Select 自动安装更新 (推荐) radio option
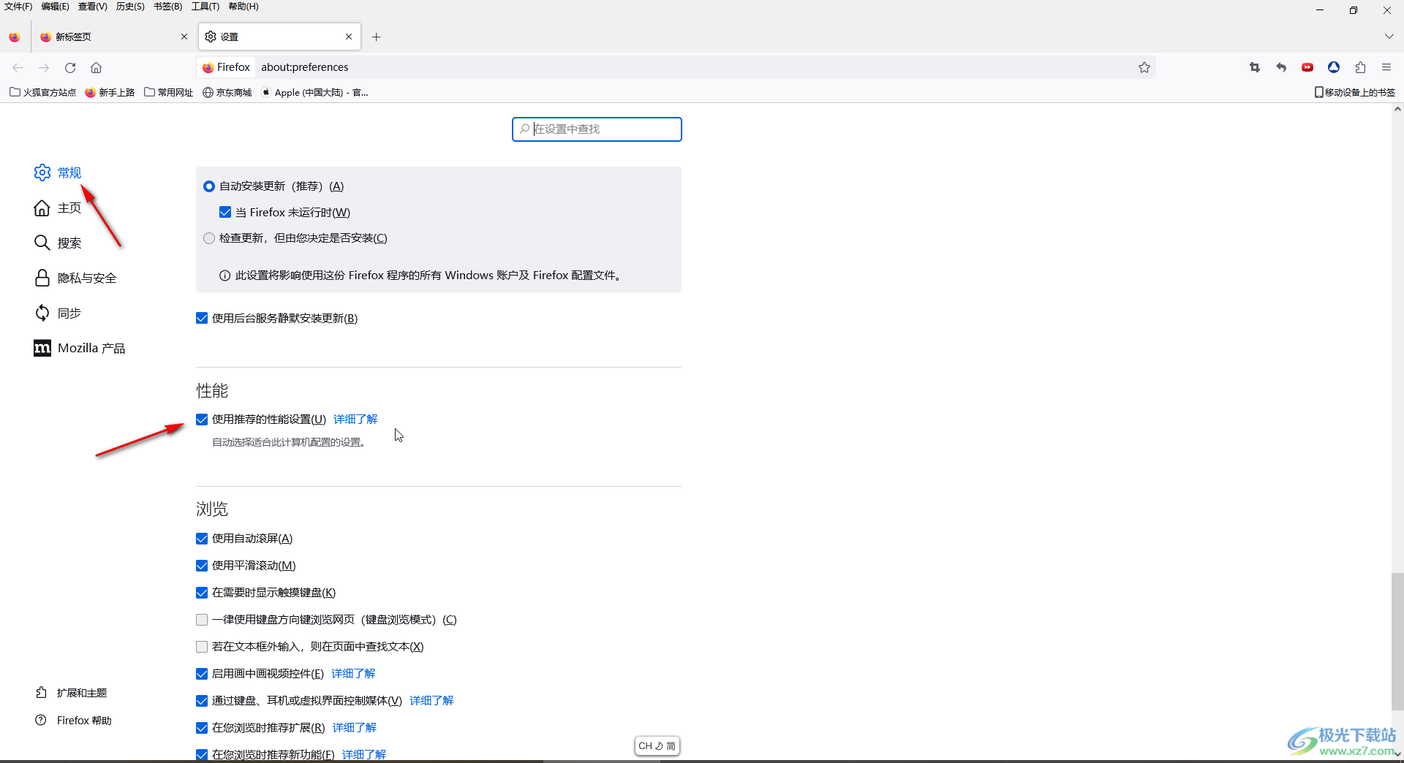 (209, 186)
